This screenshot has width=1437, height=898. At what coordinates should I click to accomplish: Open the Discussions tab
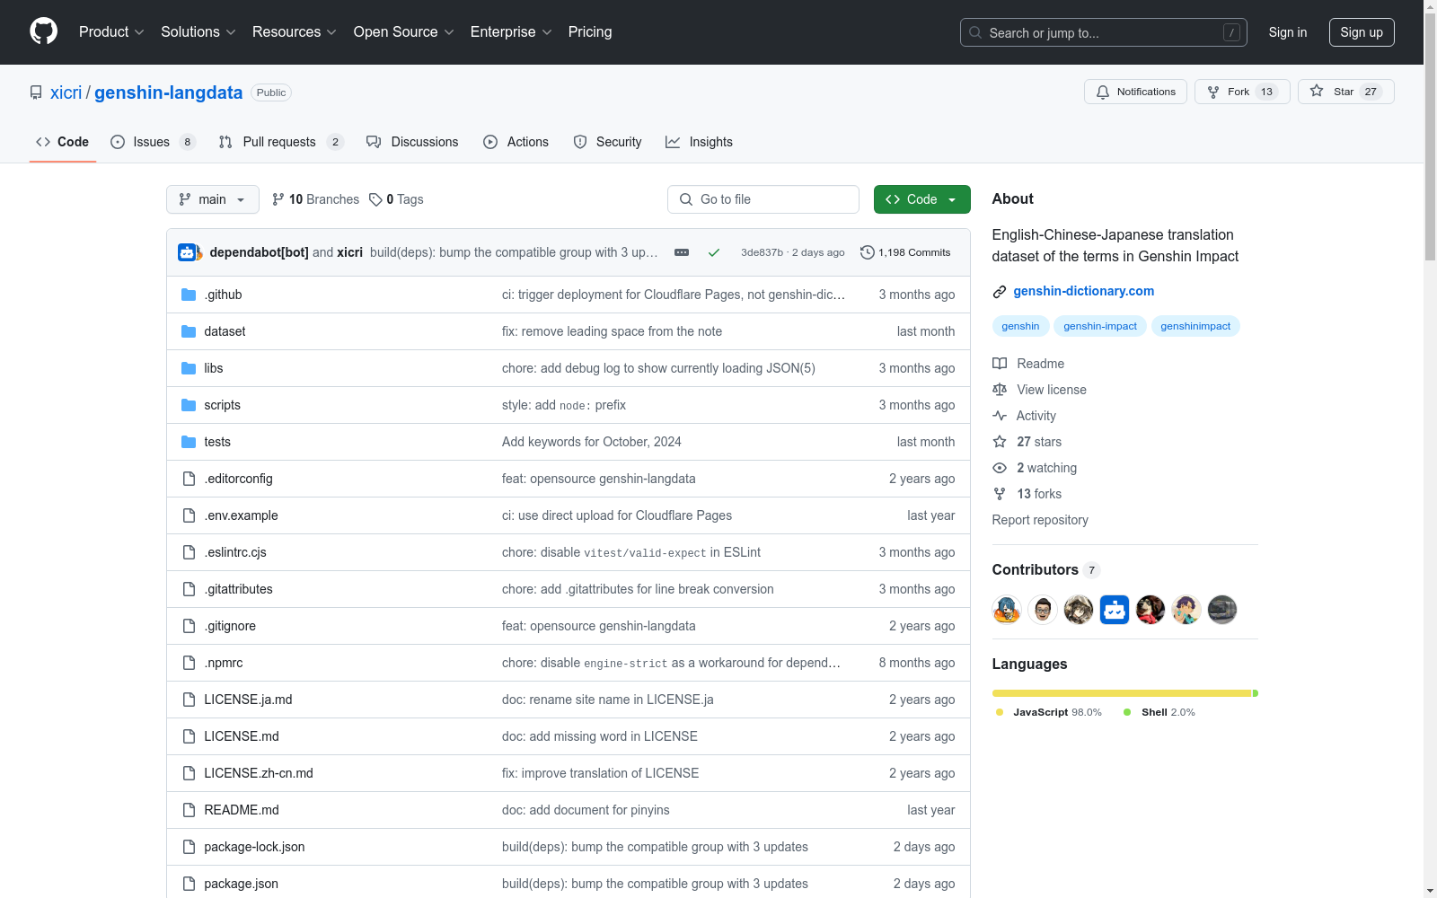click(x=413, y=142)
